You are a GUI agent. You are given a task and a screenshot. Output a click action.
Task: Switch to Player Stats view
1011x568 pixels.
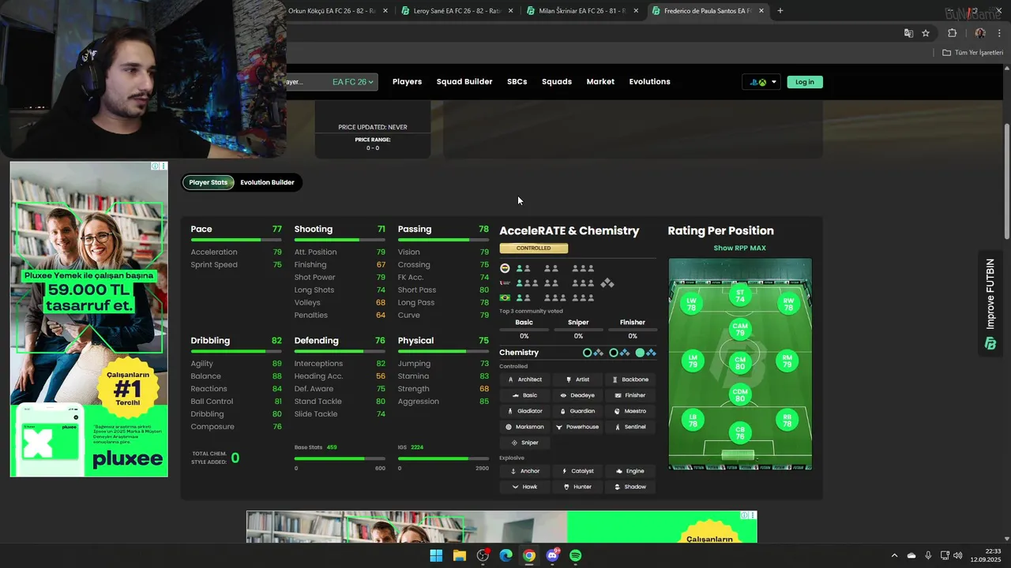(x=209, y=182)
